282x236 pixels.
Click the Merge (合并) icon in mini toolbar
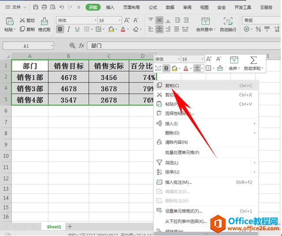(x=234, y=60)
